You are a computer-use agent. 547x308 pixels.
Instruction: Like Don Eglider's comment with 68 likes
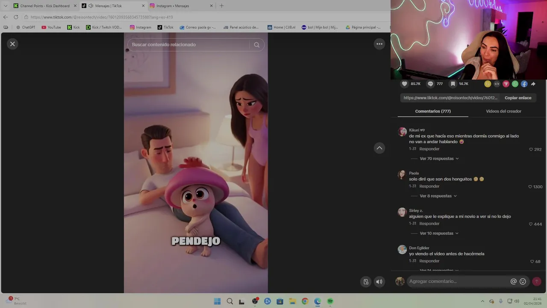coord(532,261)
